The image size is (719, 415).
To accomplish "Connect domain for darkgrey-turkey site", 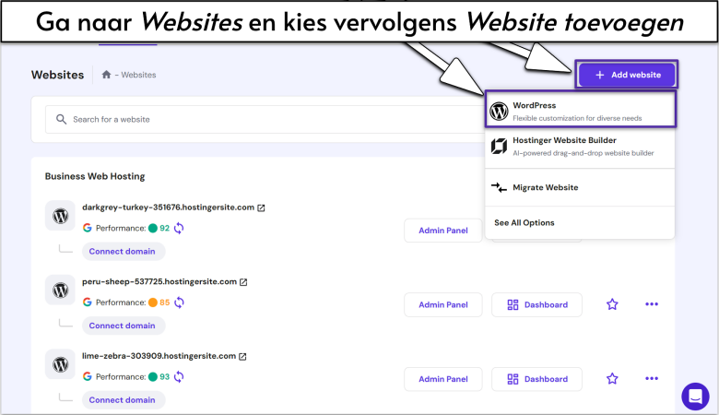I will pyautogui.click(x=124, y=251).
